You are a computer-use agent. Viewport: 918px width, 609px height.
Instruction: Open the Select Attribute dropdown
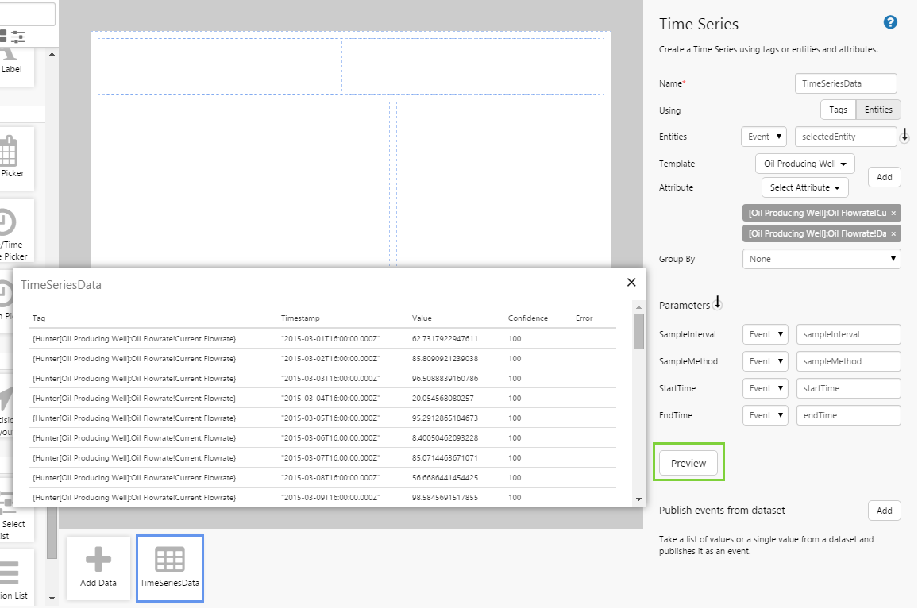coord(804,188)
